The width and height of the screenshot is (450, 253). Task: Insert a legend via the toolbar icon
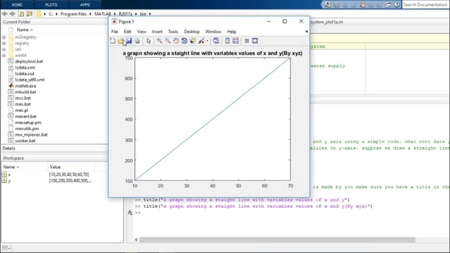(236, 41)
